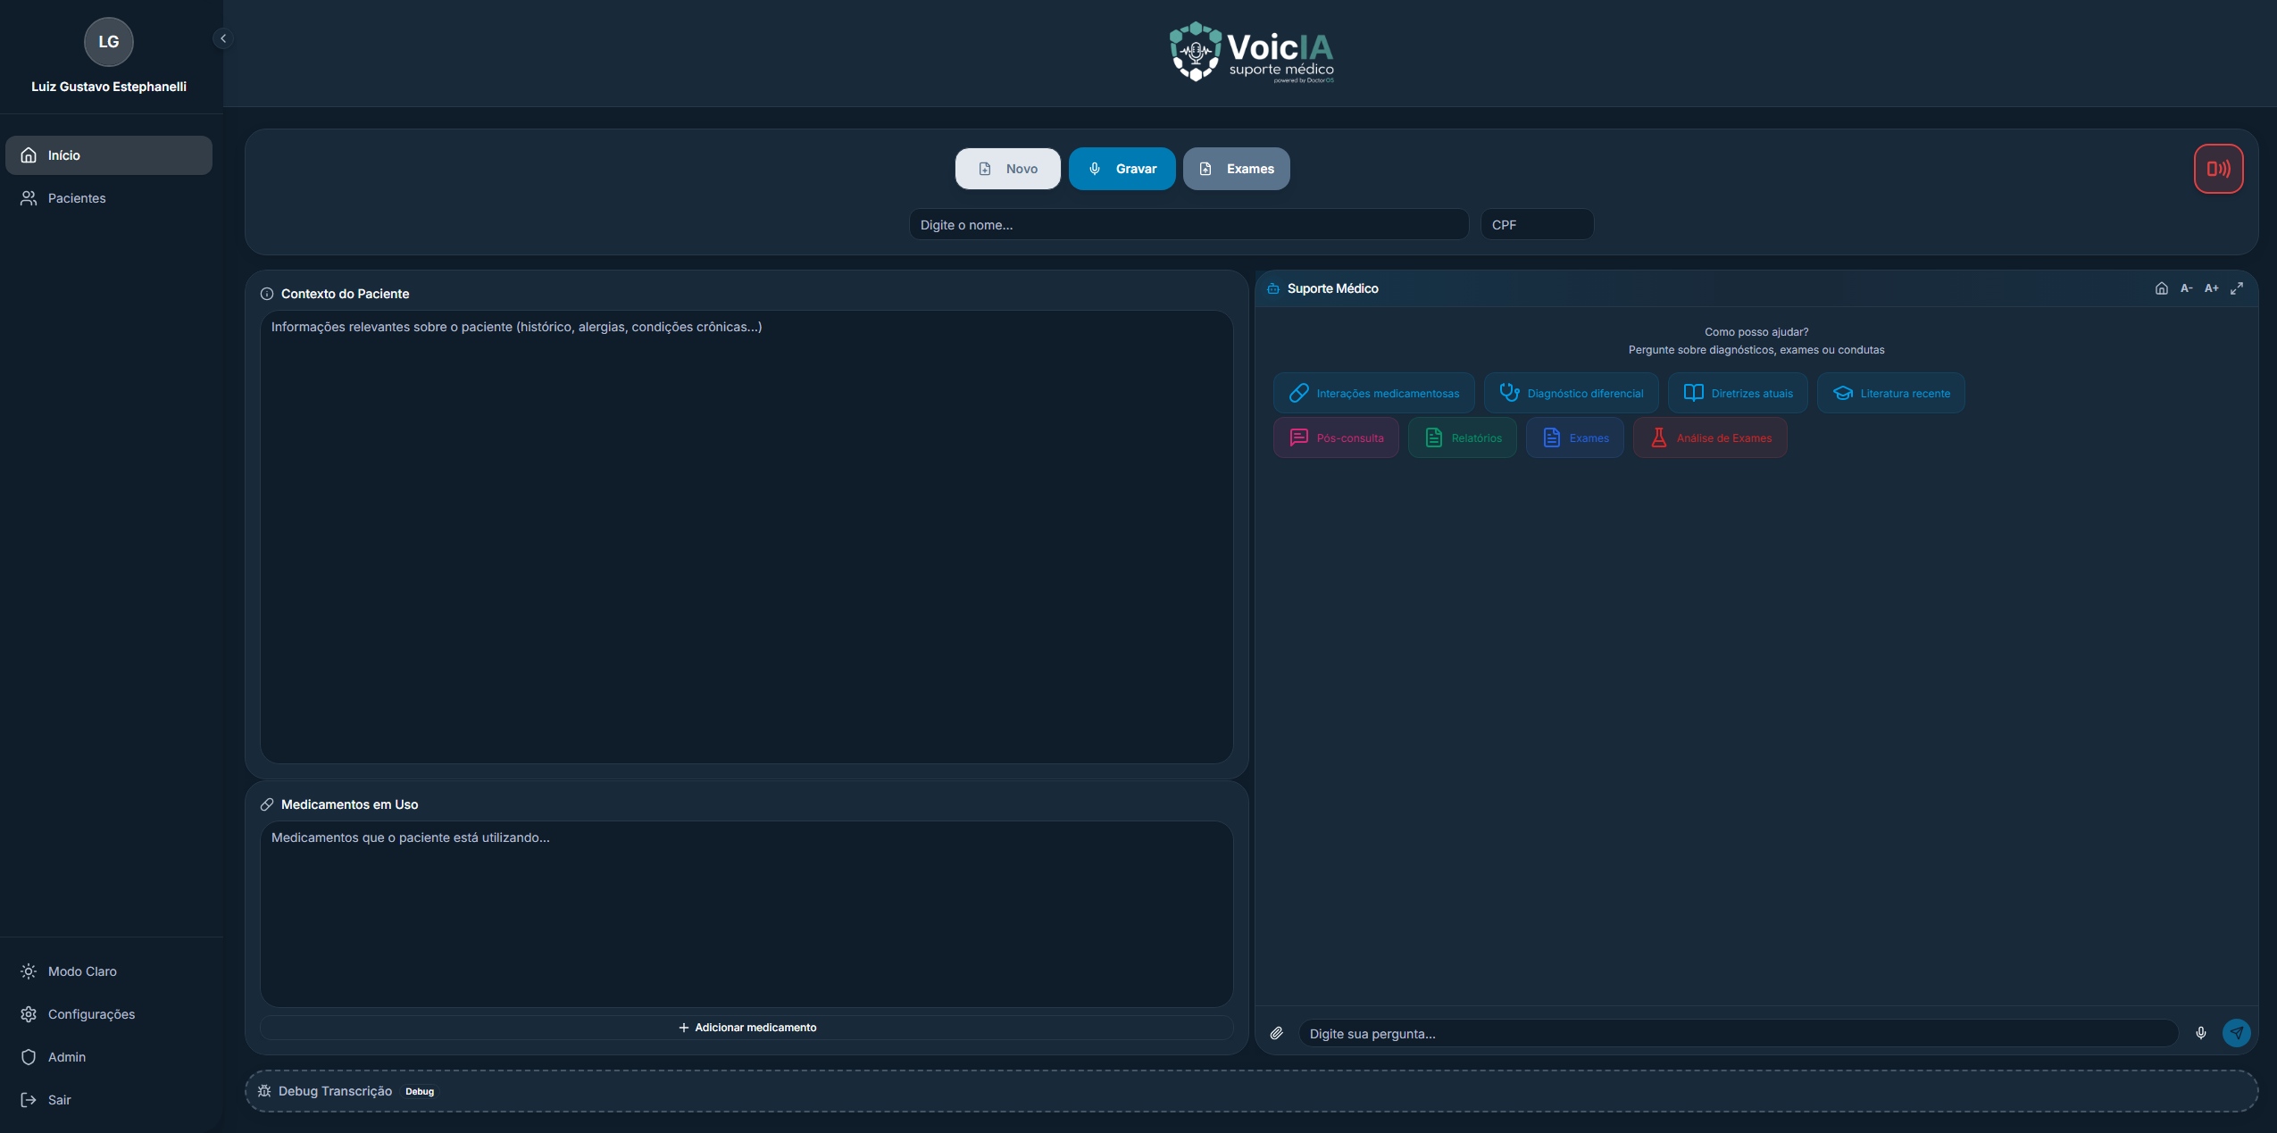Click the Como posso ajudar? text

point(1756,331)
